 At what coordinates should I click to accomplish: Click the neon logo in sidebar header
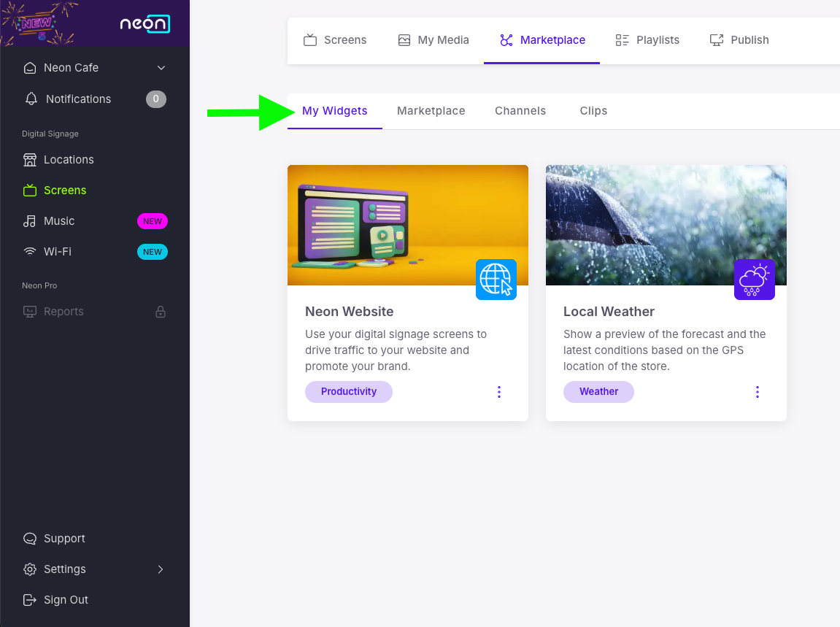coord(145,23)
